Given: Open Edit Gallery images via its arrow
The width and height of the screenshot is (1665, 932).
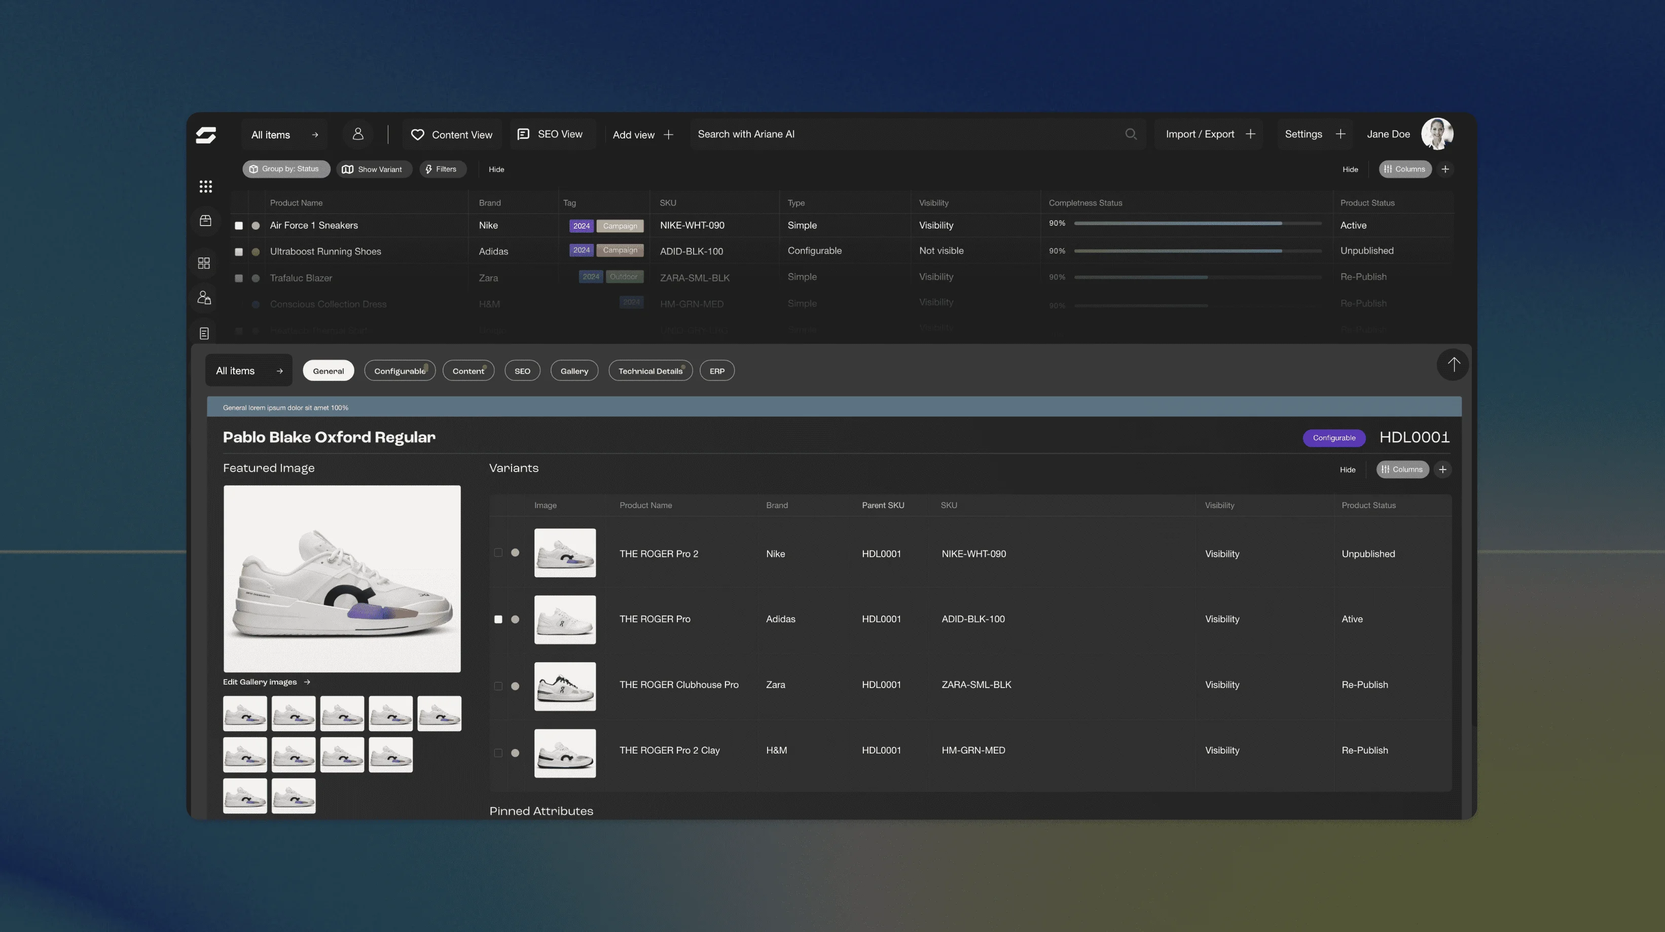Looking at the screenshot, I should (x=308, y=681).
